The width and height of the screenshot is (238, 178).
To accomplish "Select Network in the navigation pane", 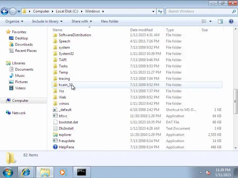I will (19, 113).
